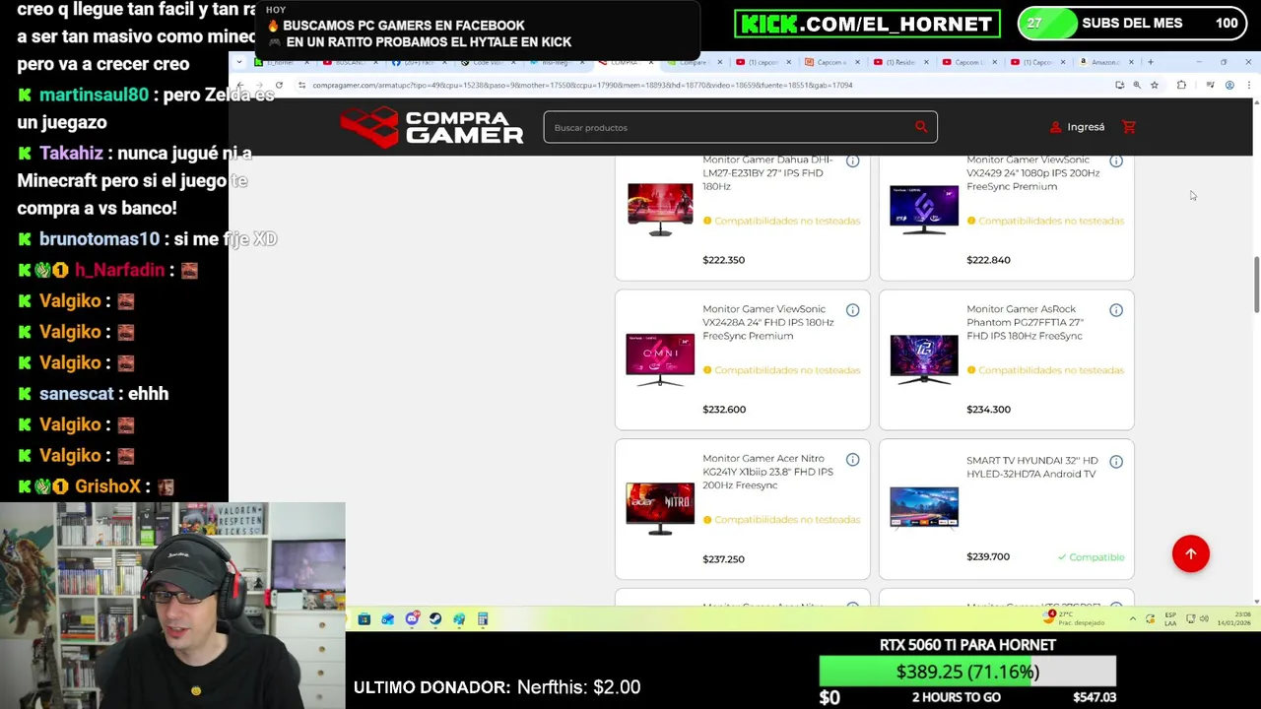This screenshot has width=1261, height=709.
Task: Show info for the Hyundai Smart TV
Action: click(x=1116, y=461)
